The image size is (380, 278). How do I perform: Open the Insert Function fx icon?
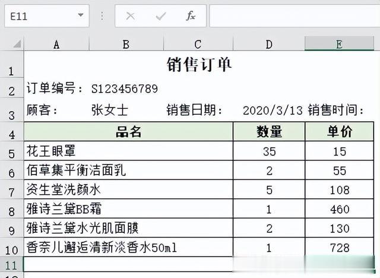pyautogui.click(x=191, y=16)
